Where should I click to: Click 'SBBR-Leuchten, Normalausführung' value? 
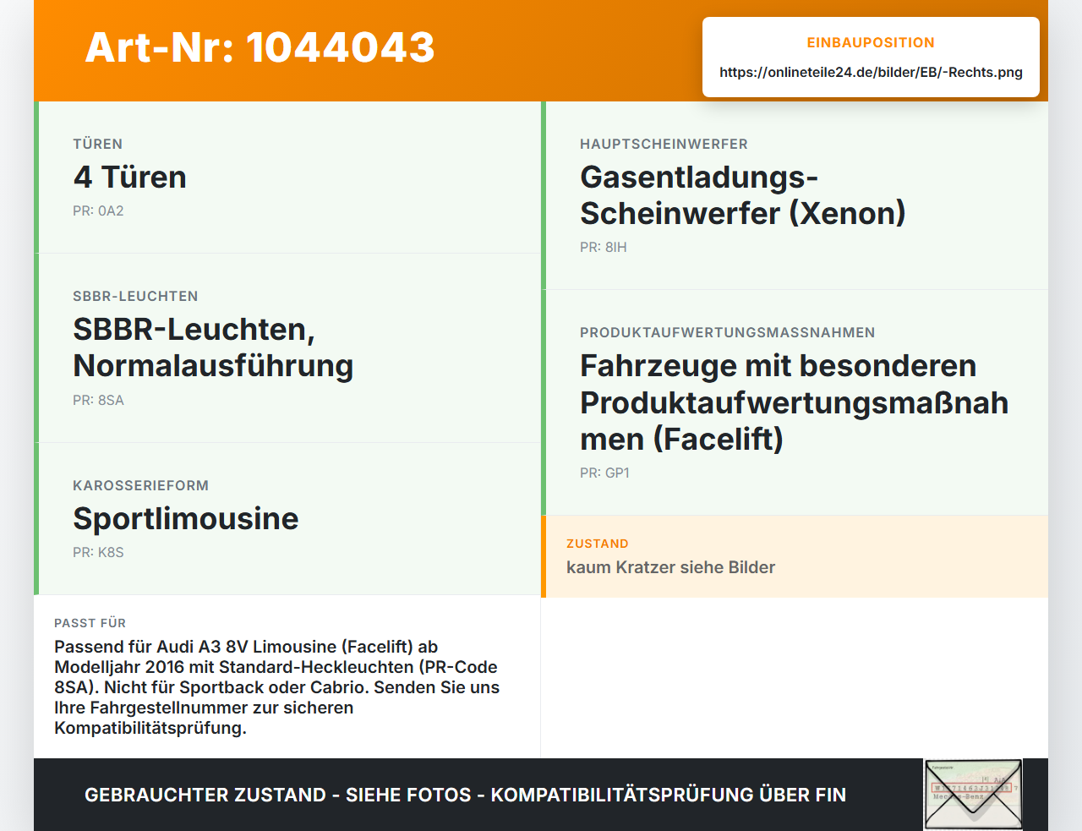[x=213, y=347]
